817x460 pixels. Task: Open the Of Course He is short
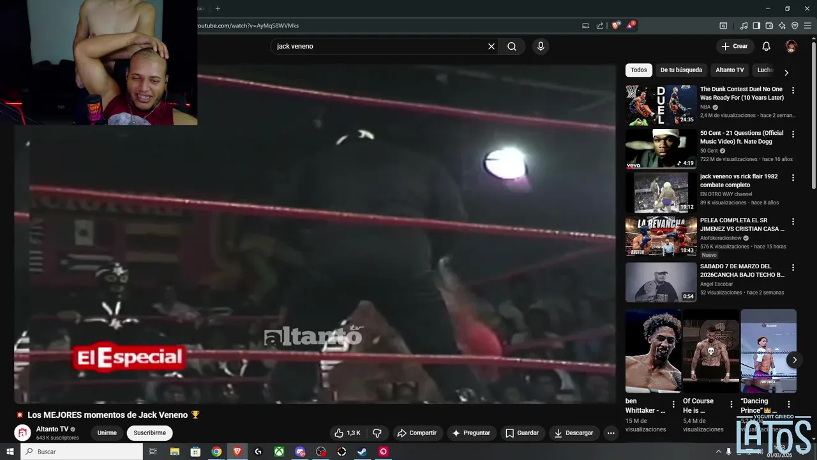click(x=711, y=351)
